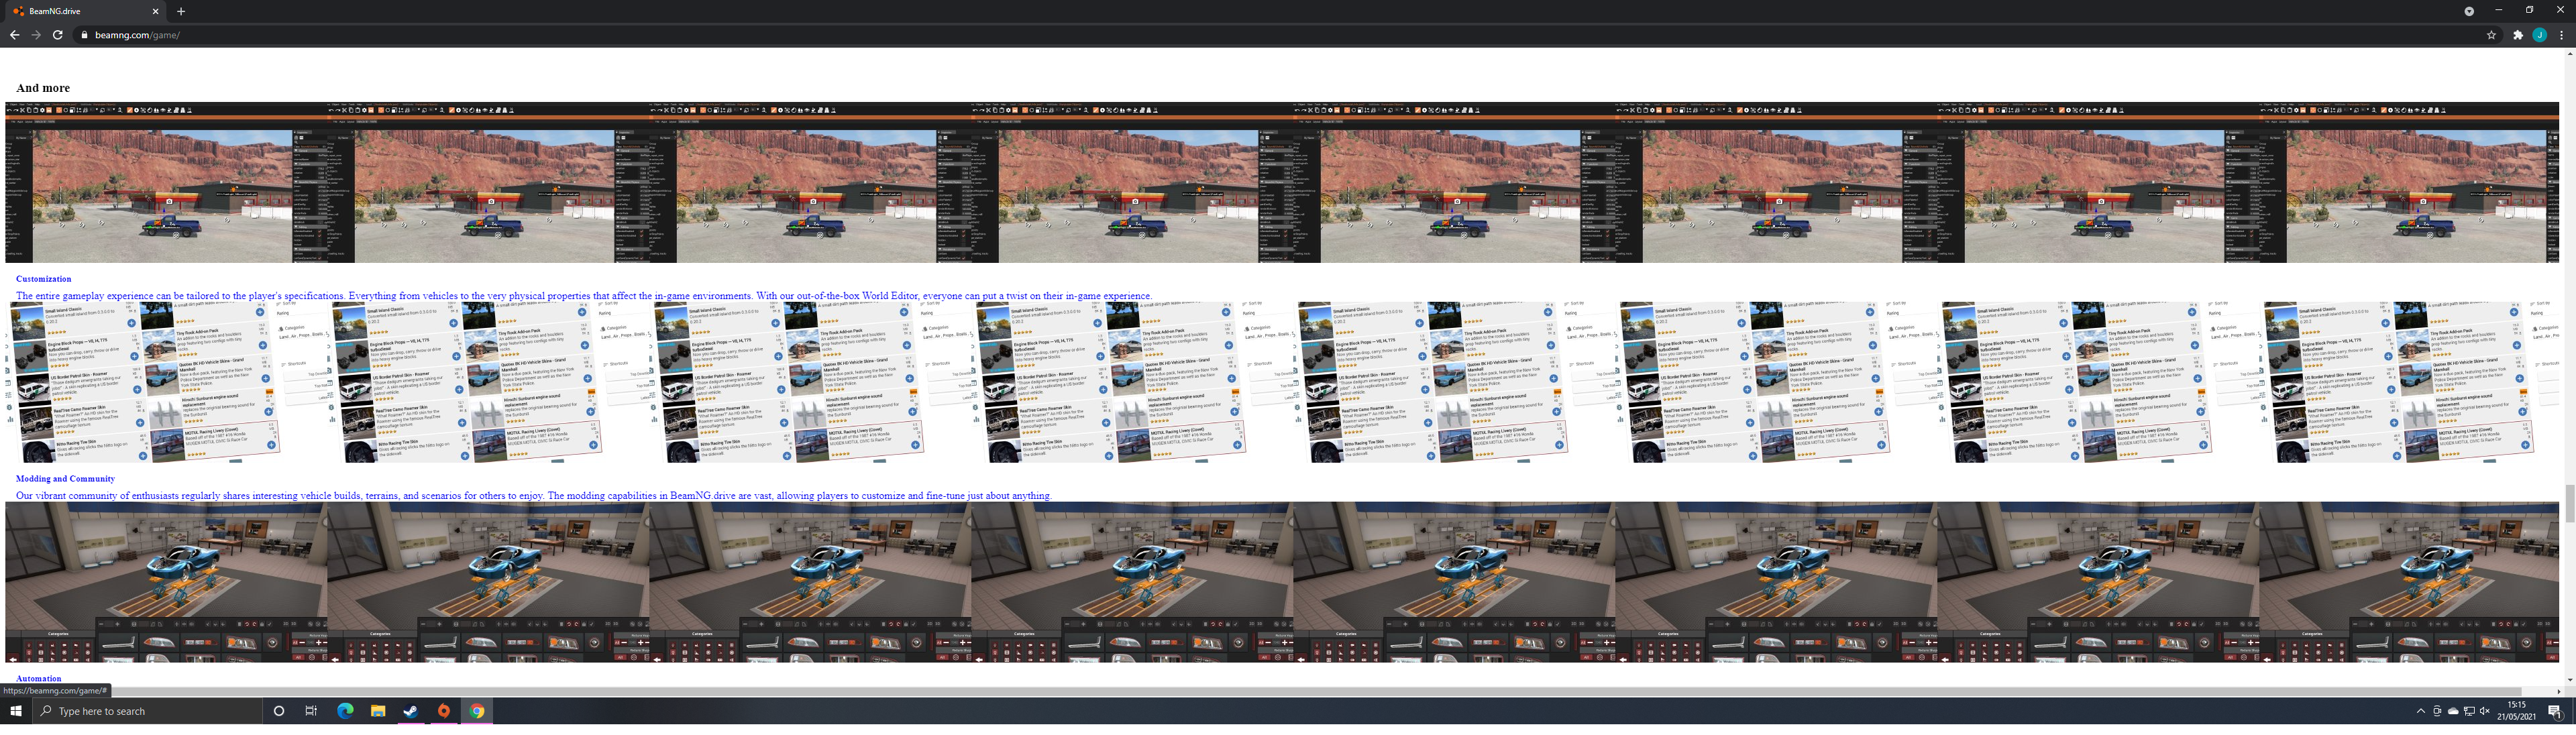Open the Modding and Community link
Viewport: 2576px width, 735px height.
pos(65,479)
